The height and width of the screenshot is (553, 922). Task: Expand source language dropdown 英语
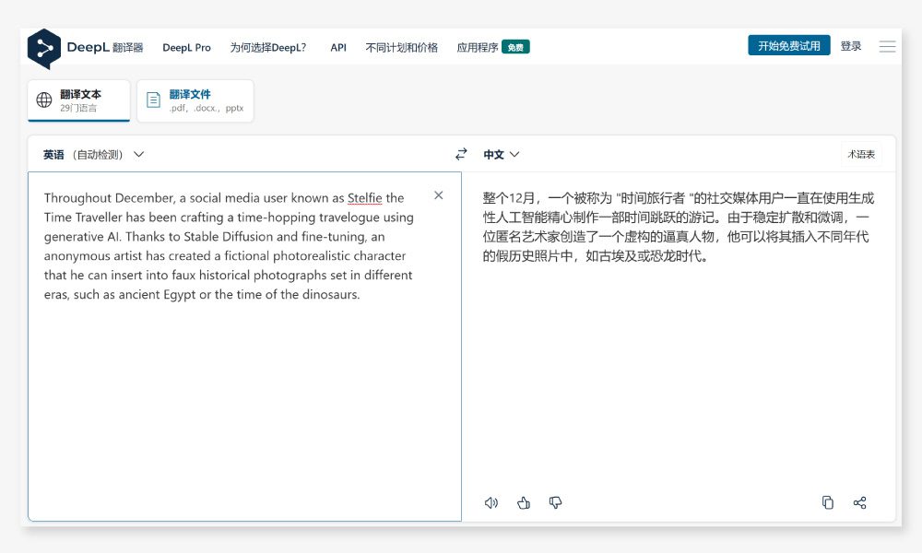coord(93,155)
